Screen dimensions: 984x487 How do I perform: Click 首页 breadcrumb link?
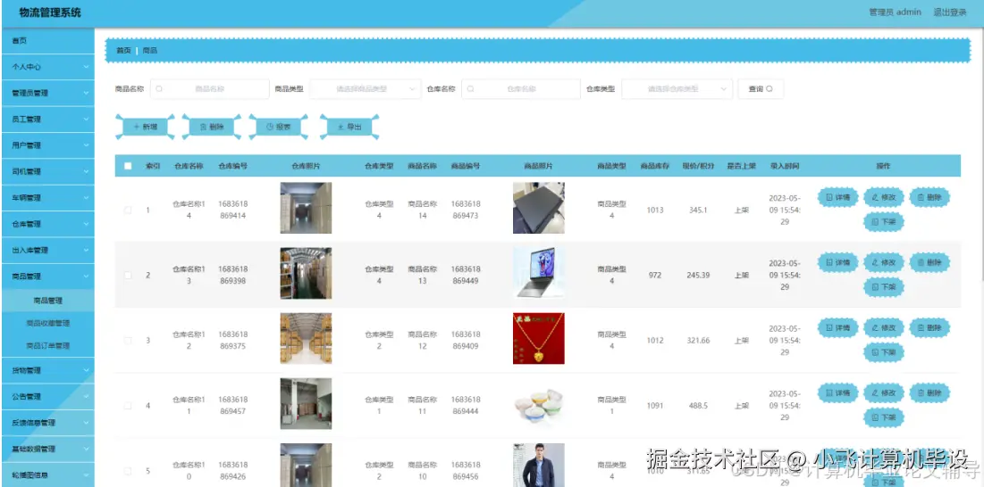point(123,50)
